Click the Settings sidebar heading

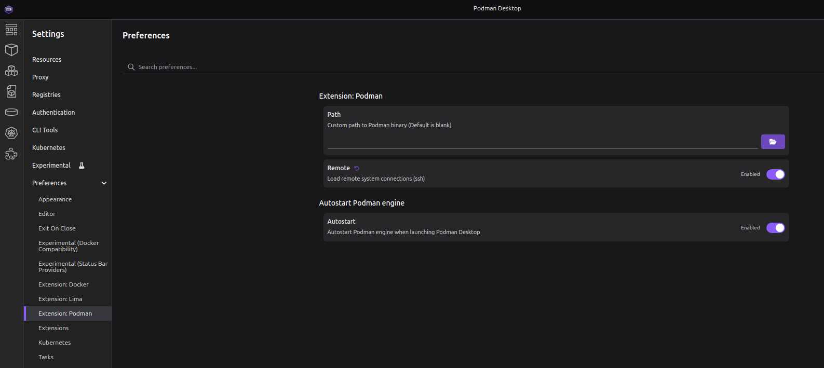point(48,34)
